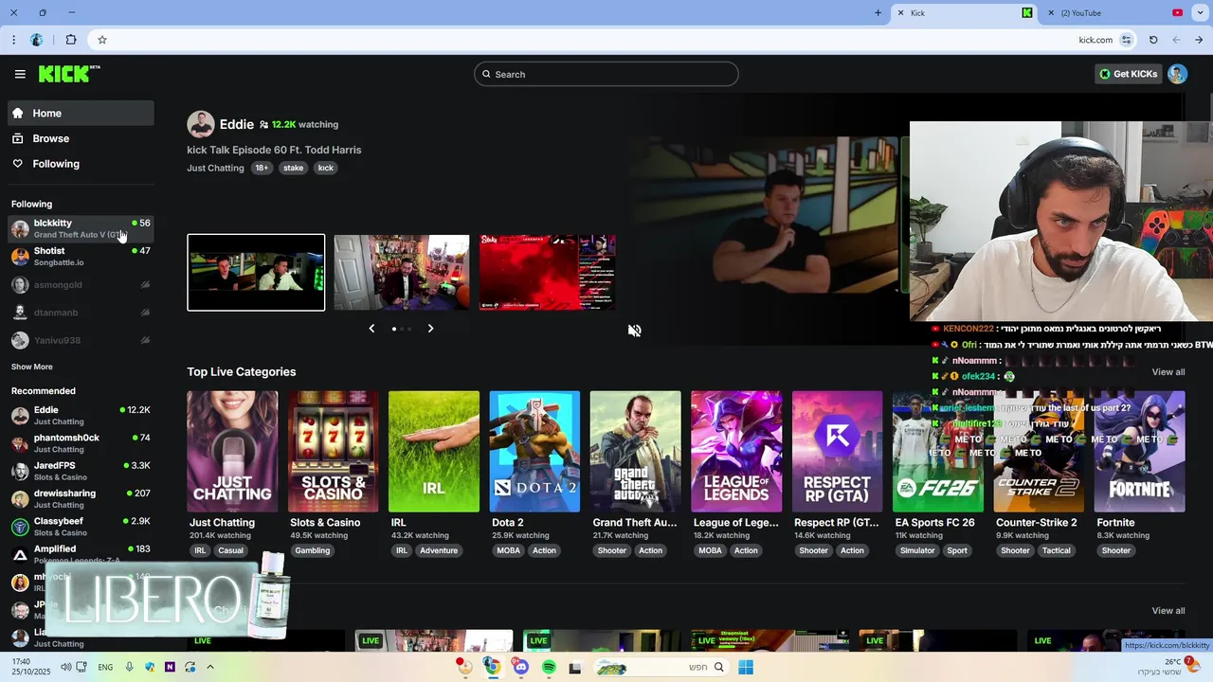Open Just Chatting link under stream title
The height and width of the screenshot is (682, 1213).
[215, 168]
